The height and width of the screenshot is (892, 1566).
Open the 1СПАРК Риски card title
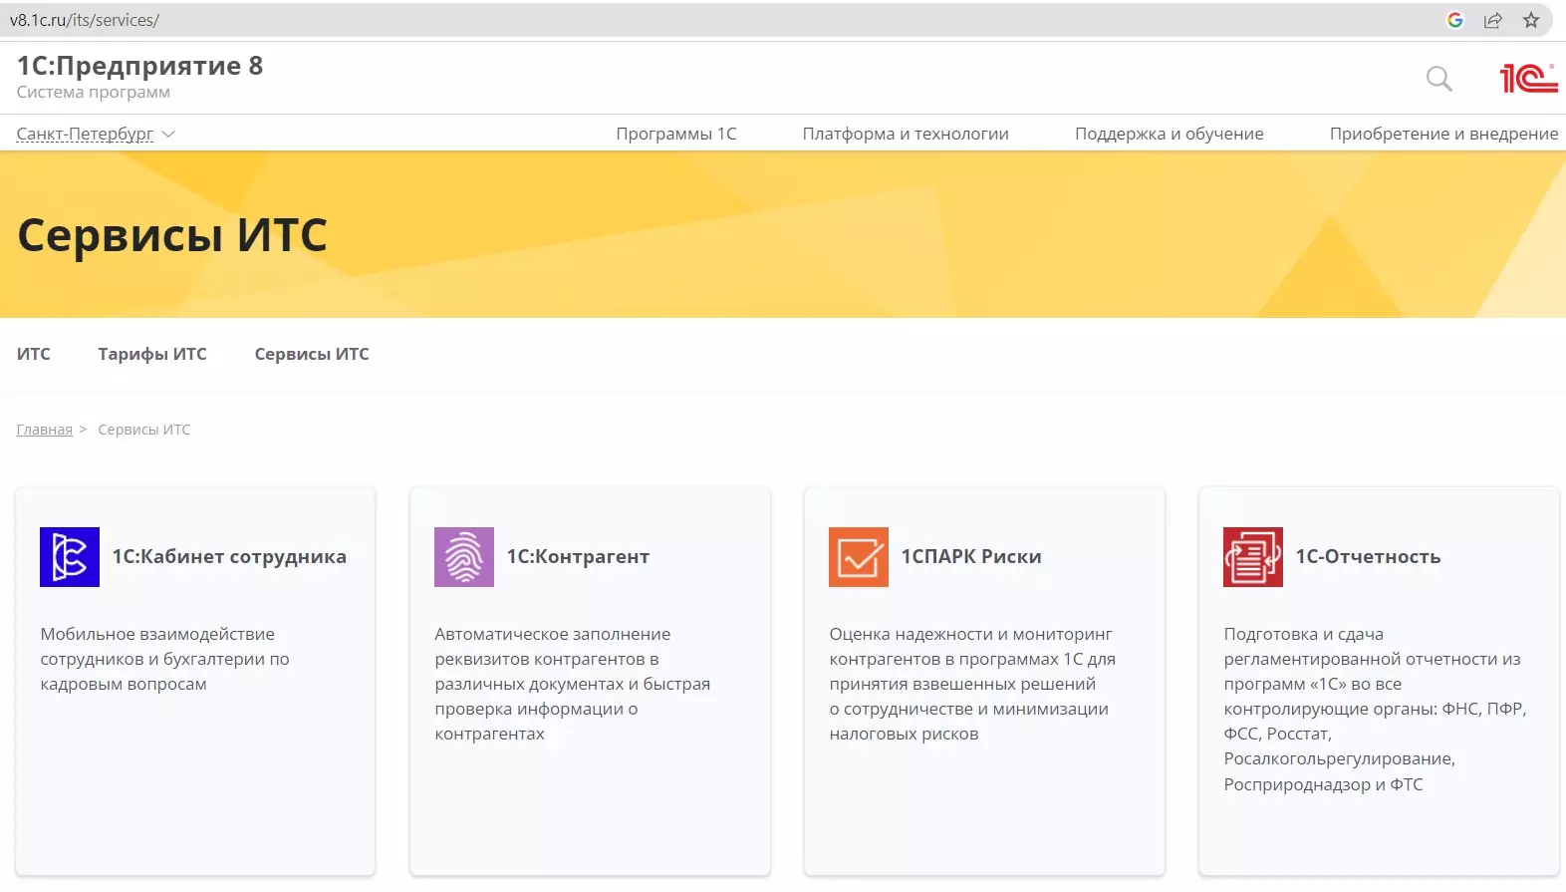[x=971, y=557]
